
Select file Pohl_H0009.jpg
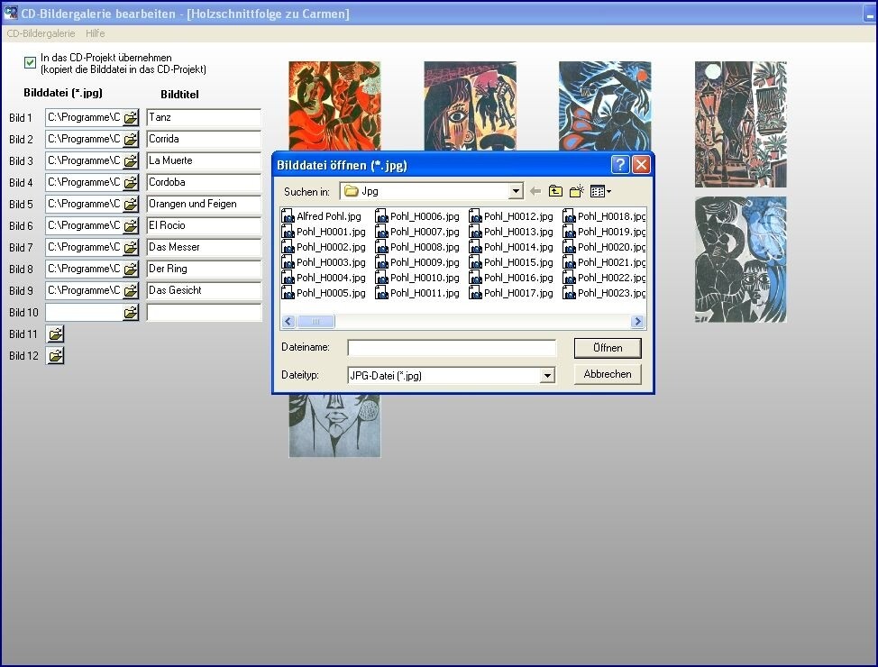pyautogui.click(x=417, y=262)
